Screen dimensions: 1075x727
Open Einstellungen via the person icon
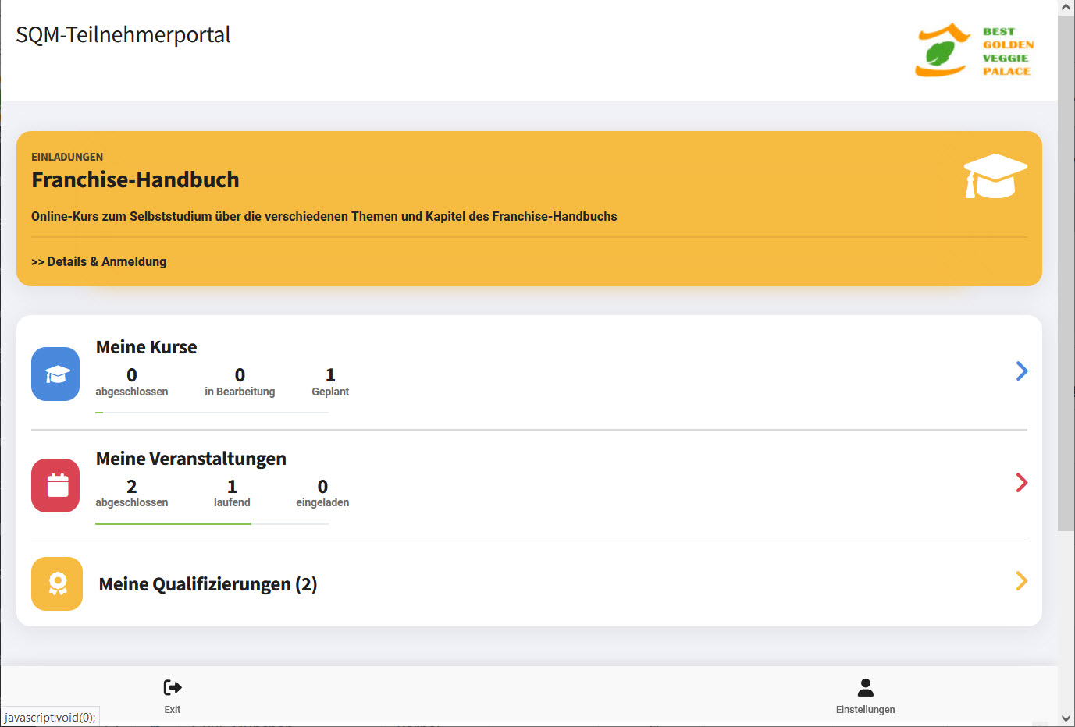865,687
